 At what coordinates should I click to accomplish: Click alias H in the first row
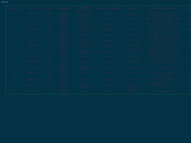(x=15, y=14)
